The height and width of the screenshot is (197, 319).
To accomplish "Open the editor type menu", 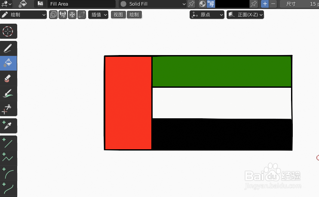I will click(6, 4).
